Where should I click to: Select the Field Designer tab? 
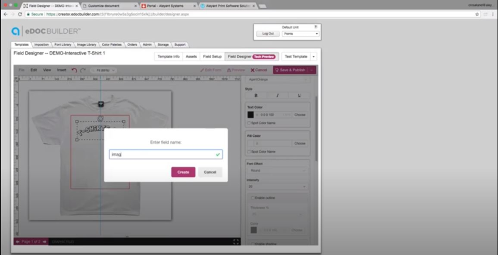click(x=252, y=56)
